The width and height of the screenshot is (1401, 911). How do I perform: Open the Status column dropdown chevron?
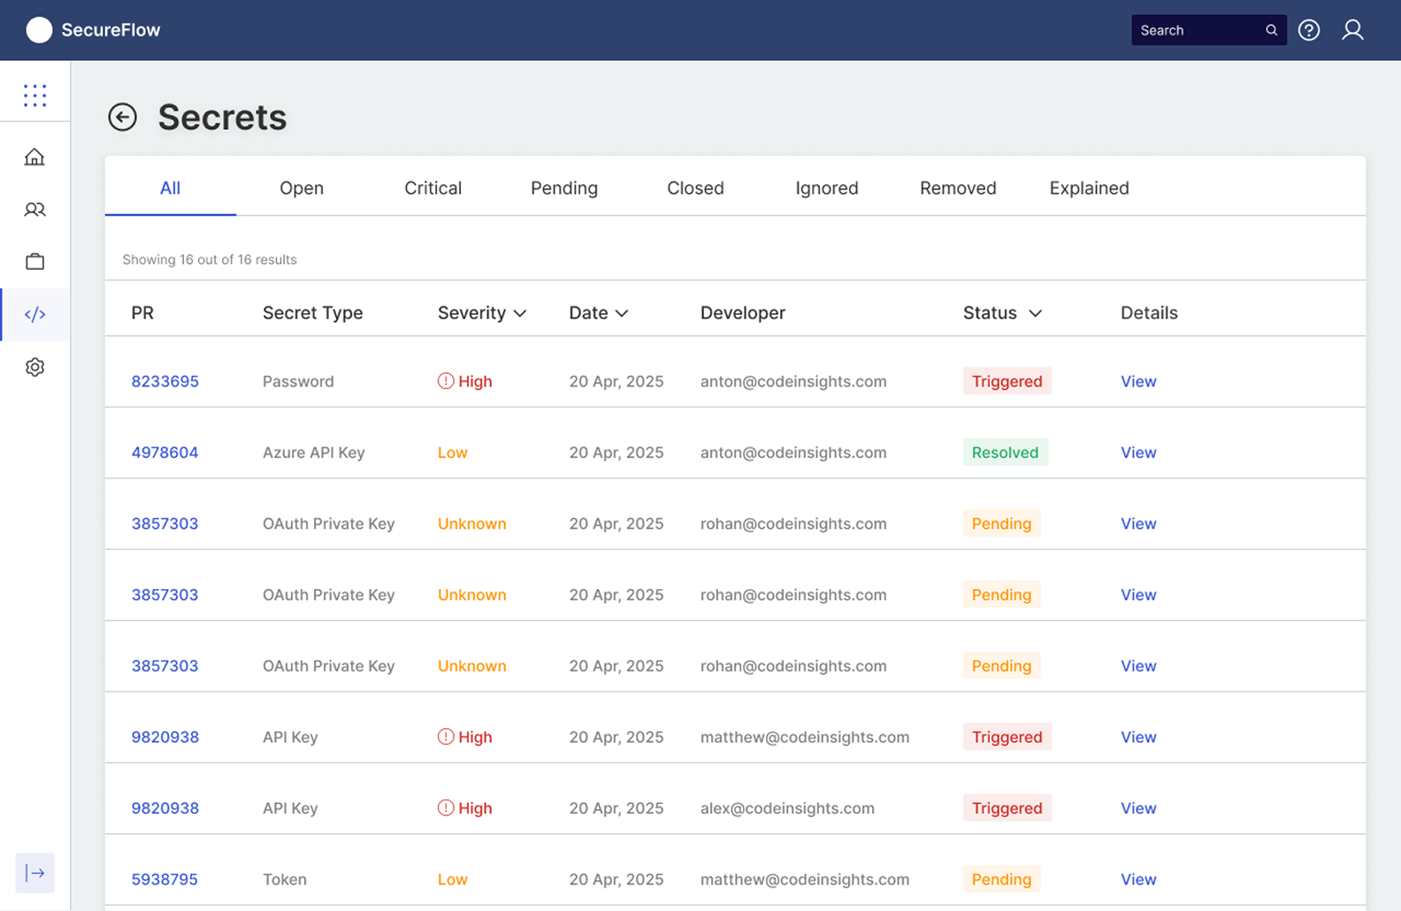pyautogui.click(x=1035, y=313)
